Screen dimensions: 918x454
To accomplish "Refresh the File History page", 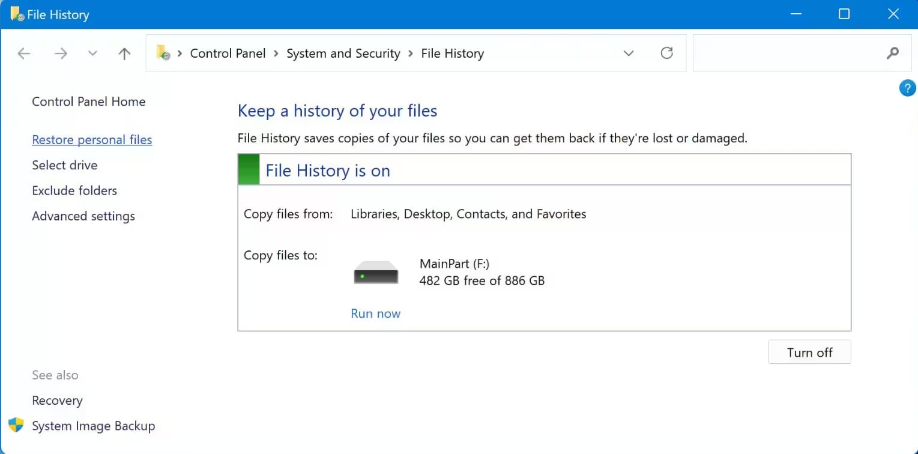I will 666,53.
